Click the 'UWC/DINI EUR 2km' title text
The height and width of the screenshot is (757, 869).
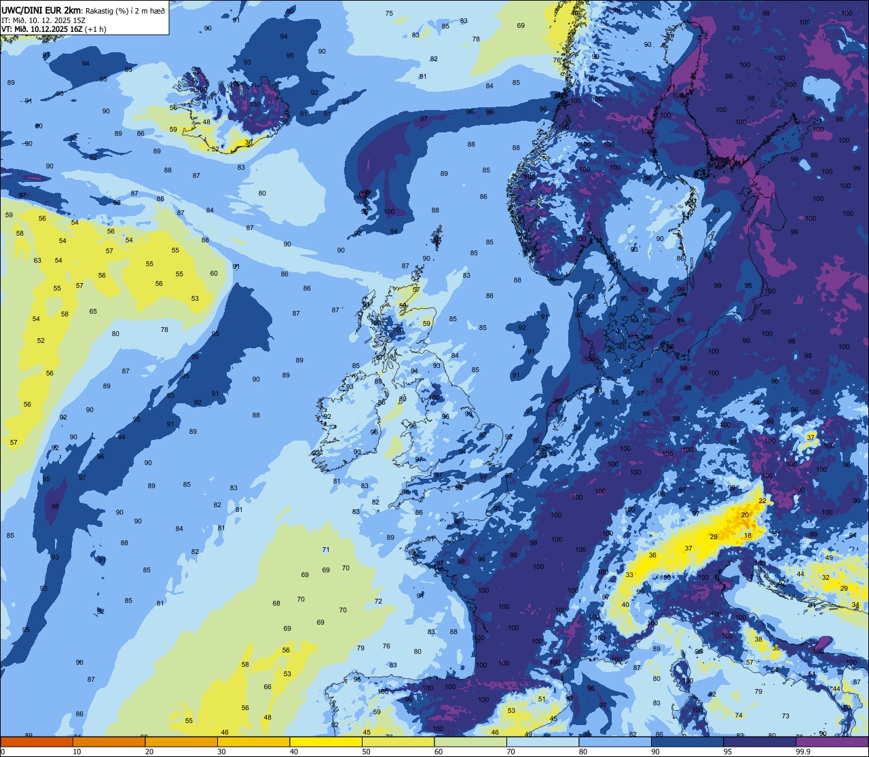coord(41,10)
